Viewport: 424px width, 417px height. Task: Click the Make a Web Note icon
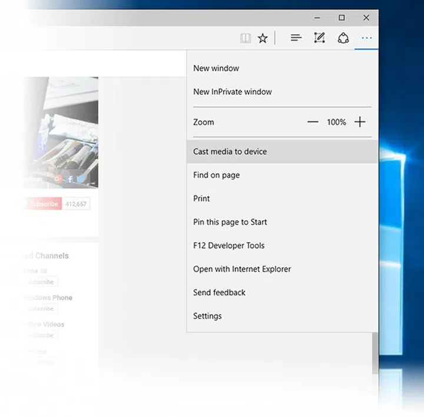click(319, 38)
